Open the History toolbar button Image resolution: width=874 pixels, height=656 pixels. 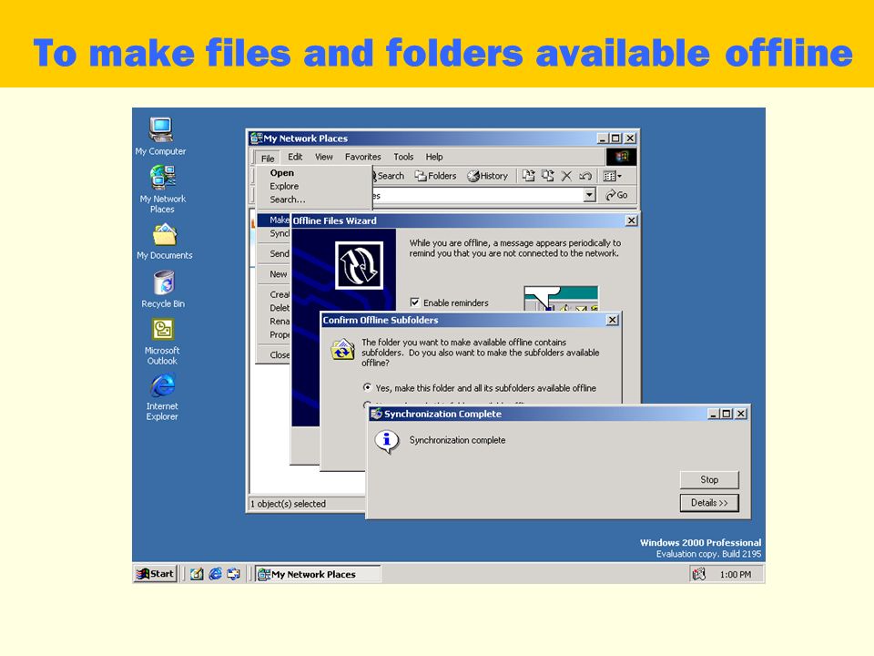488,176
